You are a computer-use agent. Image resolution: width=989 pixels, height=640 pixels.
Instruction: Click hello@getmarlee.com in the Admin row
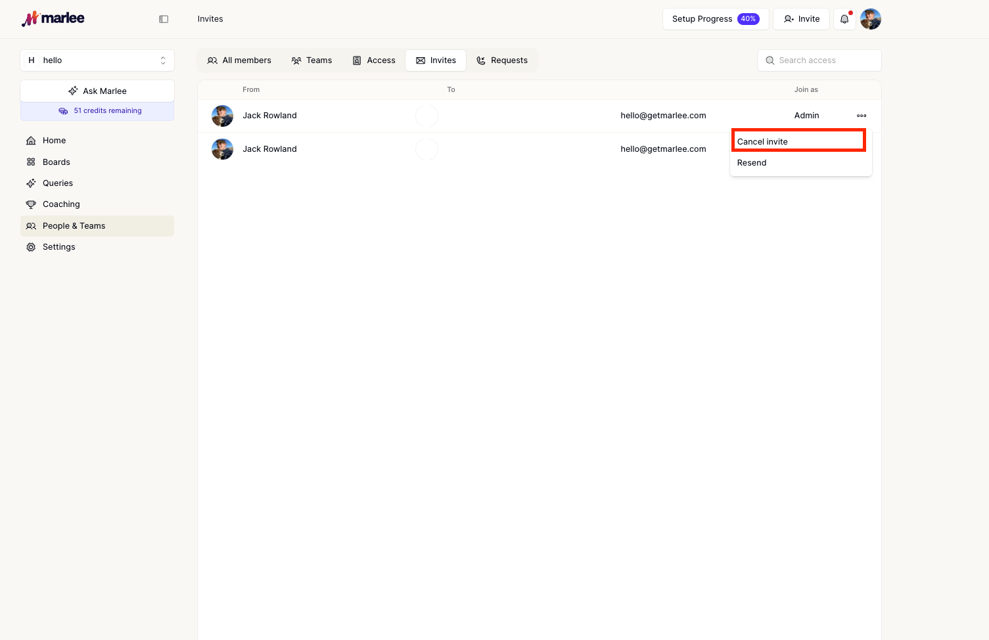(663, 116)
